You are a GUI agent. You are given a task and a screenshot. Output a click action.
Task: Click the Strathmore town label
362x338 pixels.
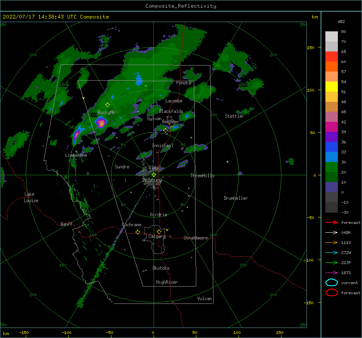[195, 238]
